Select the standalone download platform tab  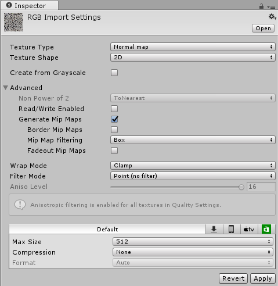(214, 229)
